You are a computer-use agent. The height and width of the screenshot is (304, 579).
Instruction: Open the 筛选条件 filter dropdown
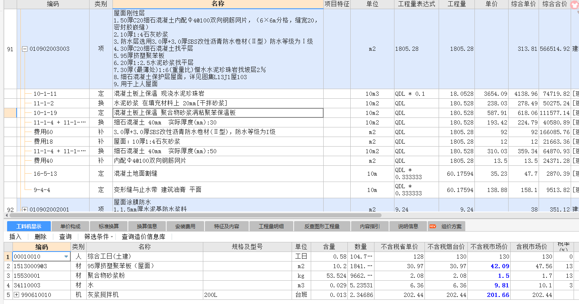coord(99,237)
